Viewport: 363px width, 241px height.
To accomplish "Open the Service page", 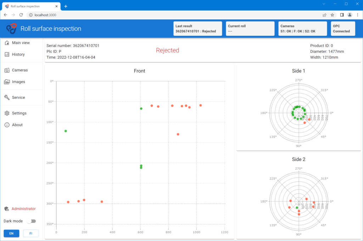I will [21, 97].
